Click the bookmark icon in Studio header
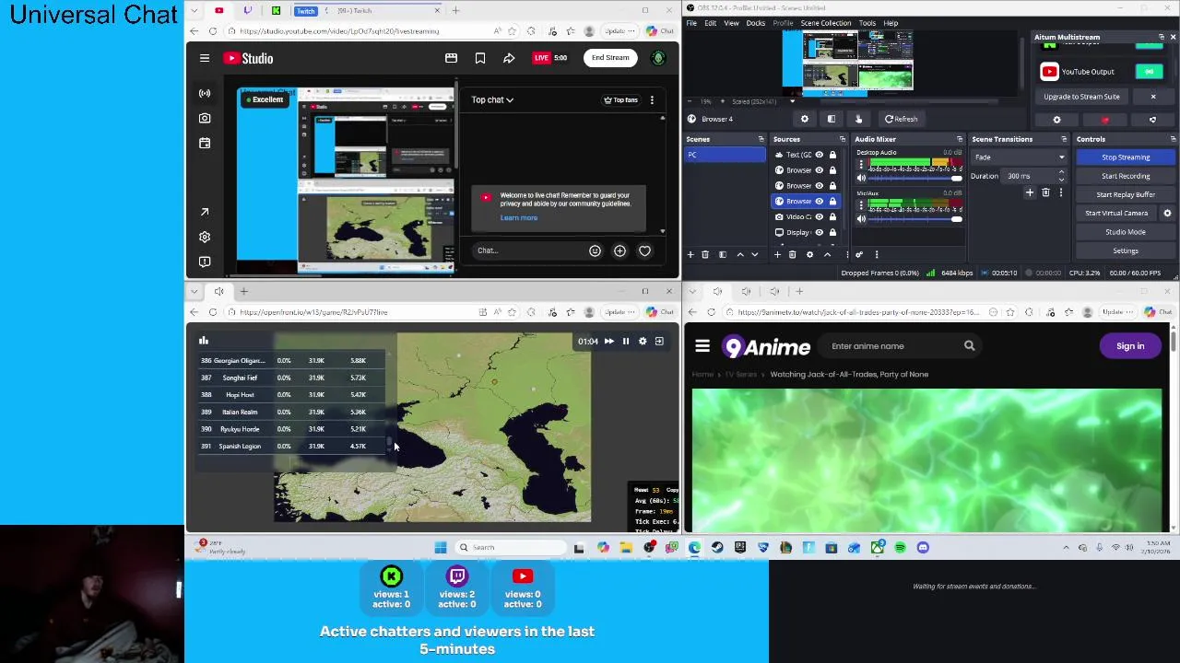Screen dimensions: 1180x663 pos(480,58)
